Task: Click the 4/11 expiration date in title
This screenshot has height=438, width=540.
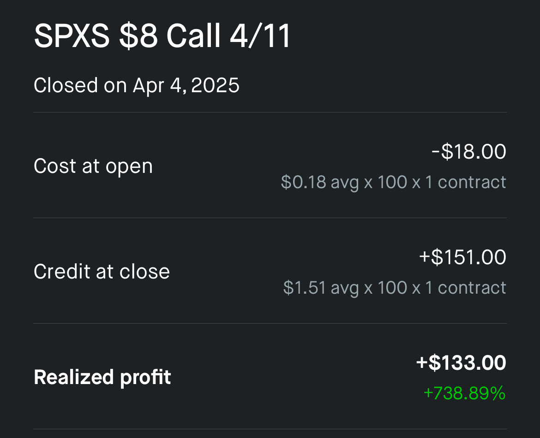Action: coord(260,36)
